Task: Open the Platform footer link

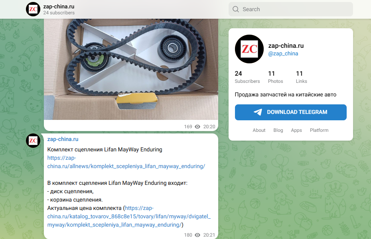Action: pos(319,130)
